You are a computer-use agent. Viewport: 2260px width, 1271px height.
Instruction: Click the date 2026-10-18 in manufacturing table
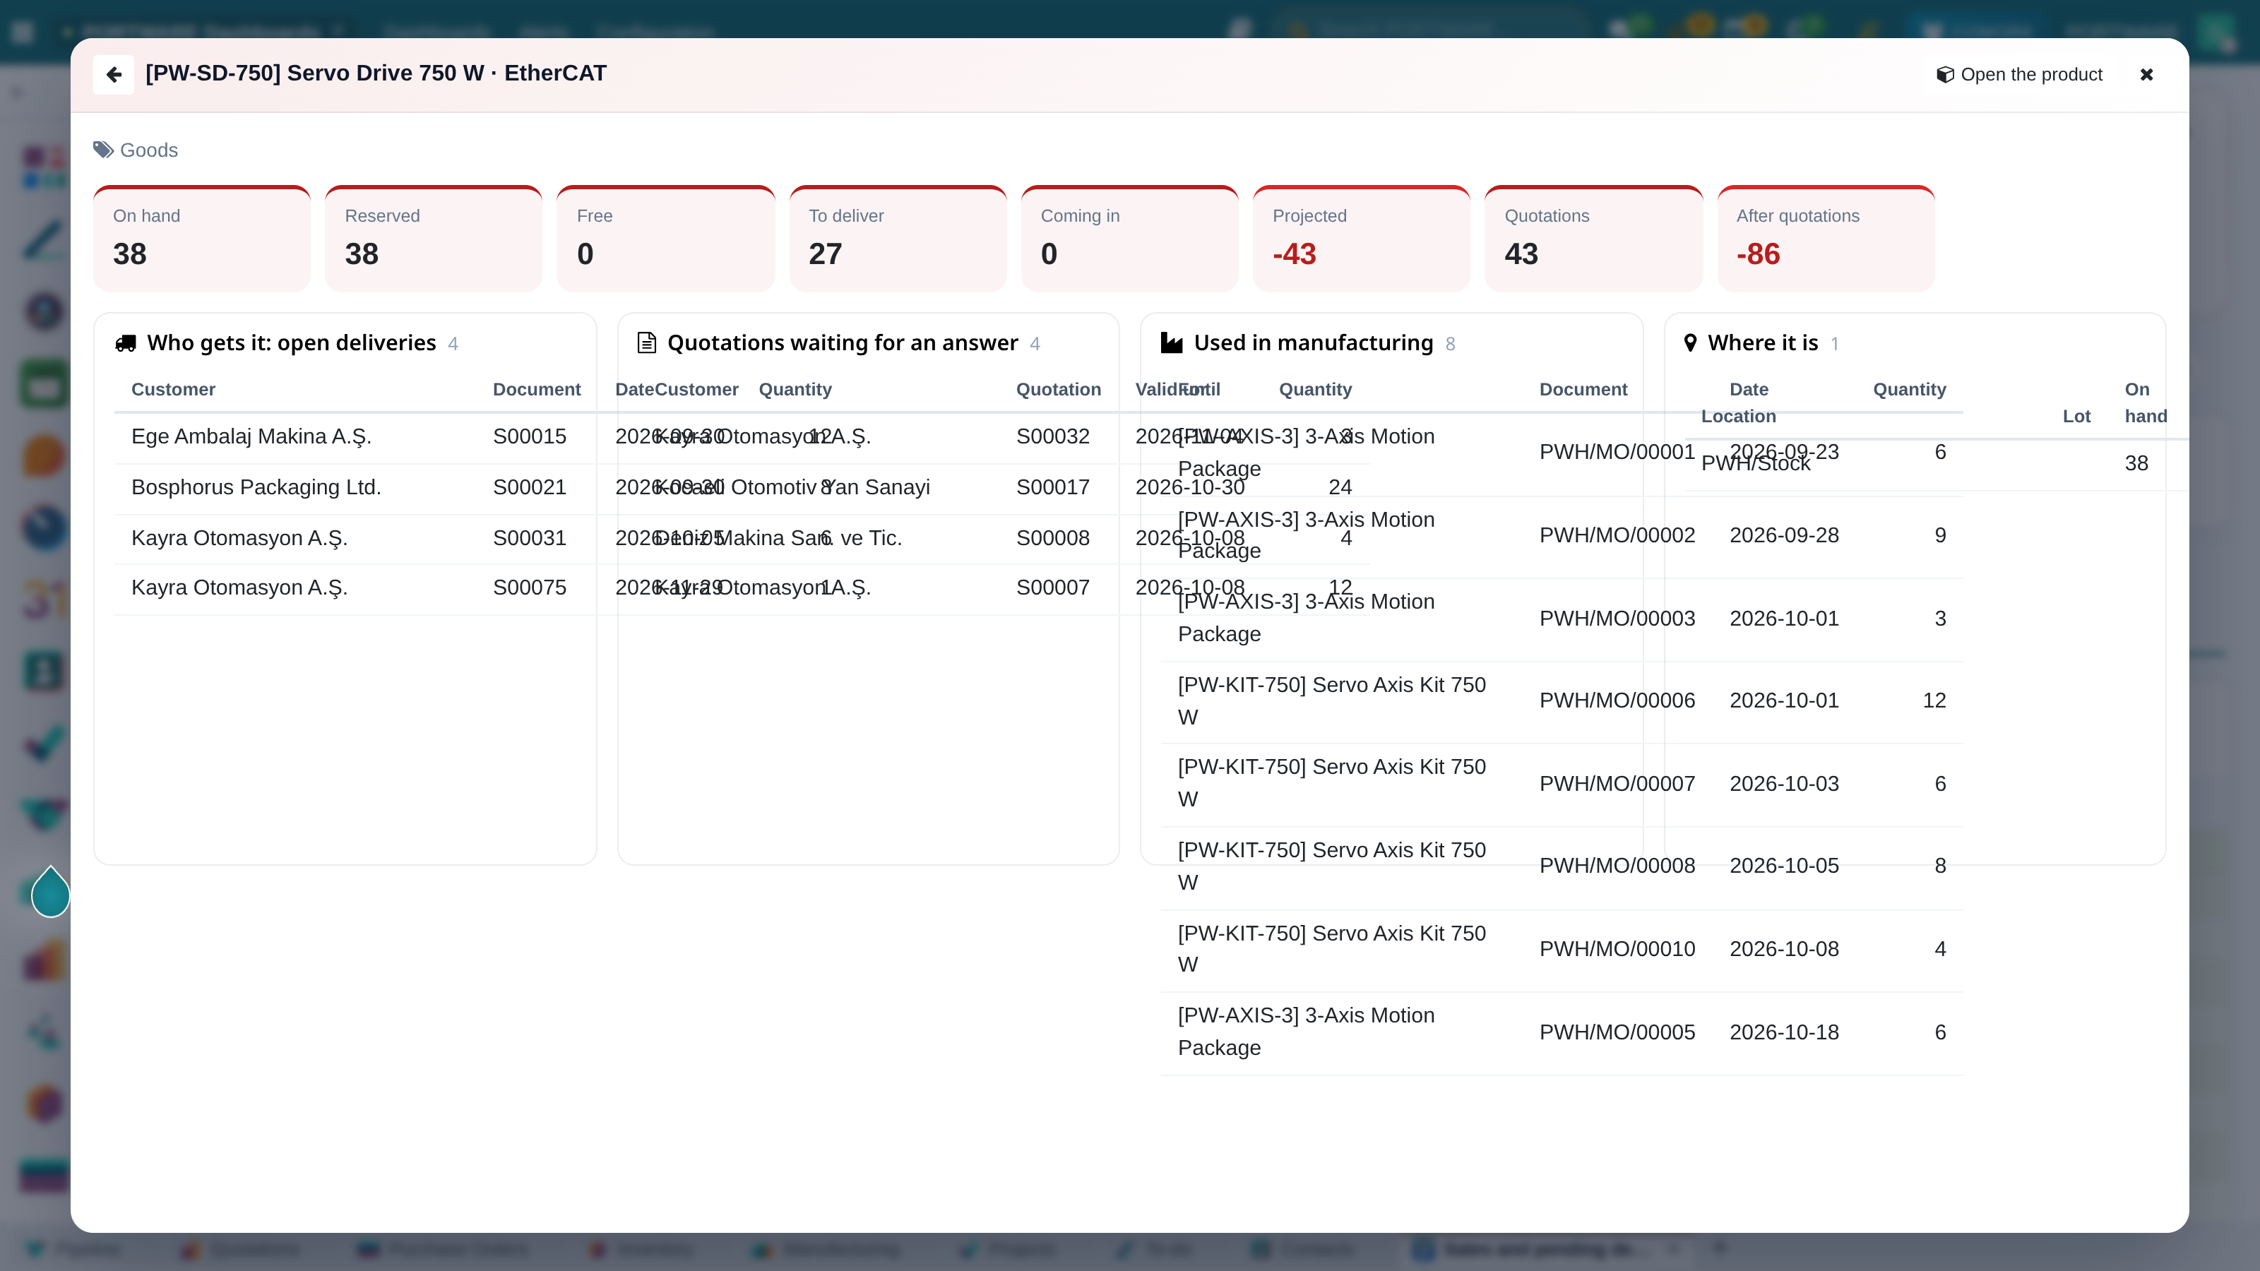click(1783, 1032)
